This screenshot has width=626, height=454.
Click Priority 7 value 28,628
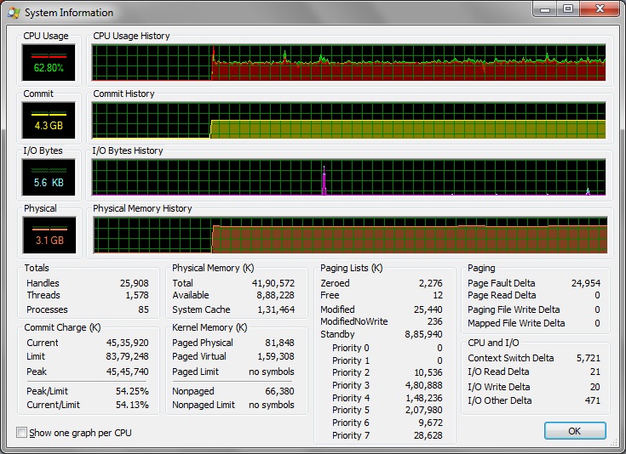pos(428,435)
